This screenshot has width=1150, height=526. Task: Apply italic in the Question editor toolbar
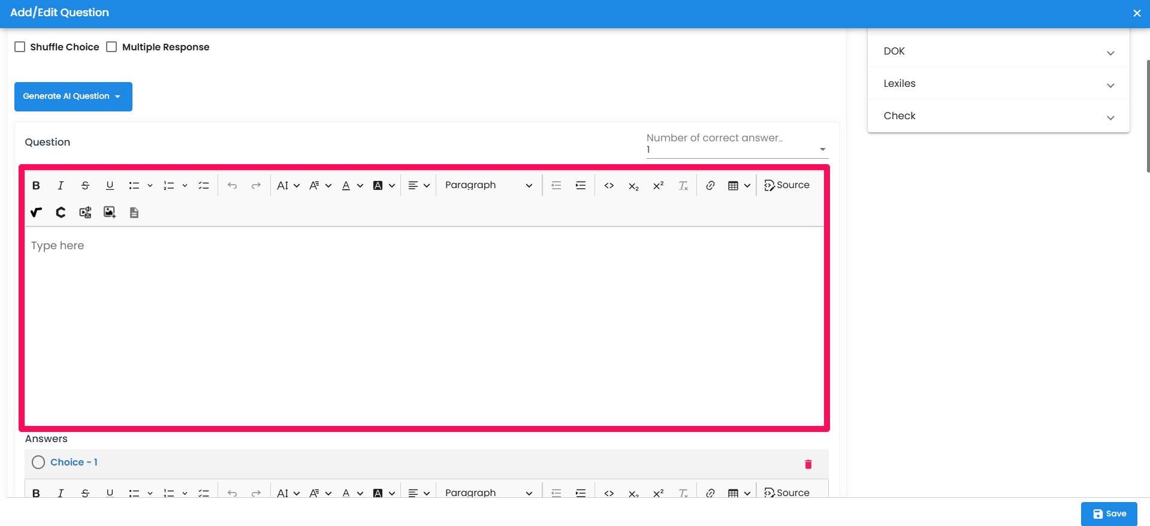(x=61, y=186)
